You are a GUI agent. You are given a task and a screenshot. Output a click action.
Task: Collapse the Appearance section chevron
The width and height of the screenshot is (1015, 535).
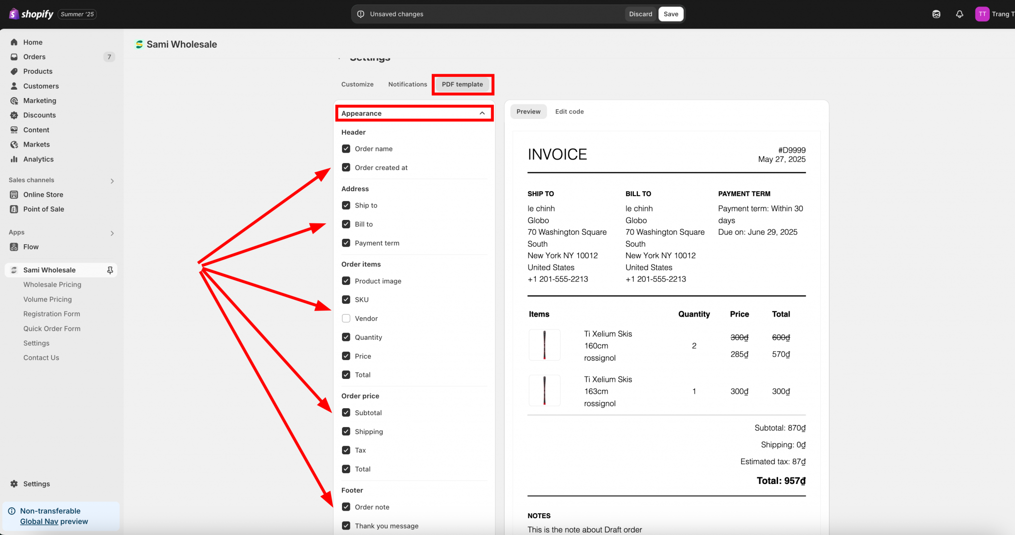[x=482, y=113]
